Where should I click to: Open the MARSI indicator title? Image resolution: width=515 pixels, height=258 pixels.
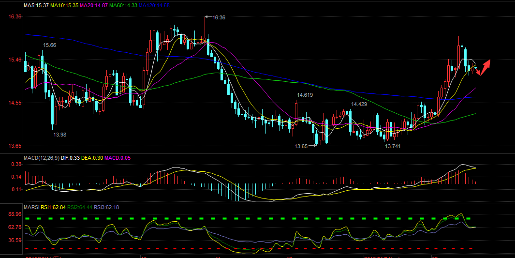point(31,208)
